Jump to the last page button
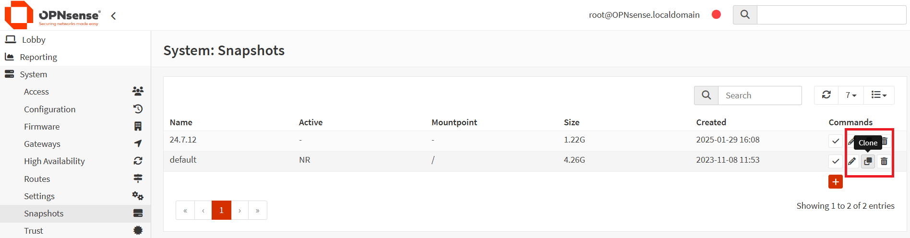Viewport: 910px width, 238px height. click(258, 210)
